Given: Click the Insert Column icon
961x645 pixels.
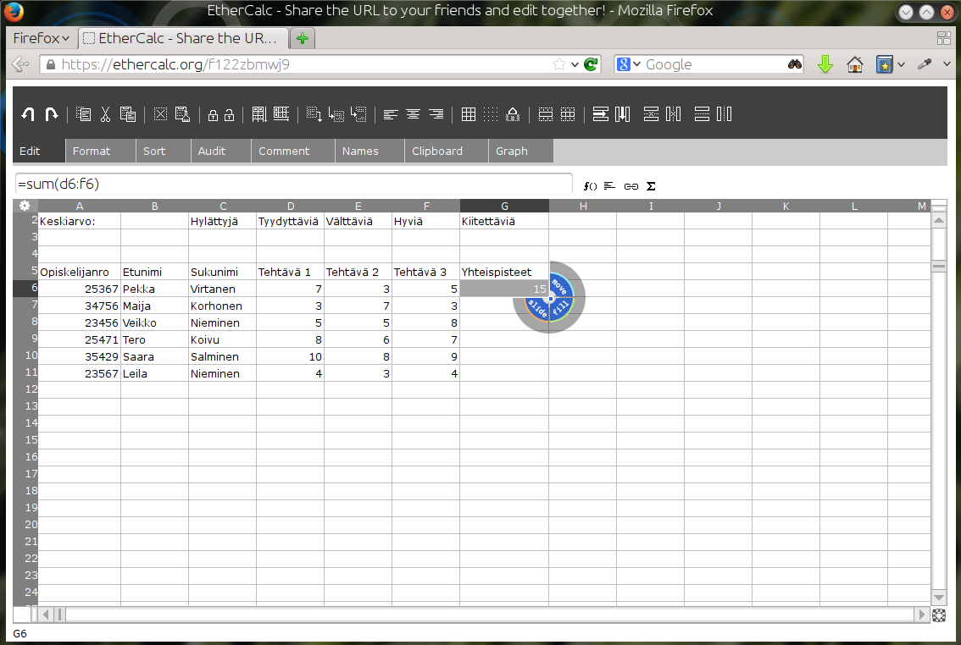Looking at the screenshot, I should click(x=623, y=113).
